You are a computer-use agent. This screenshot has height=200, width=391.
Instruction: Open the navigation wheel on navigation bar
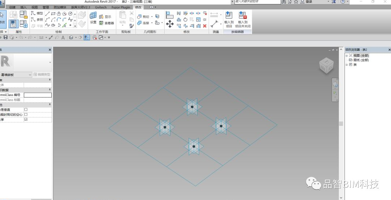pyautogui.click(x=335, y=84)
